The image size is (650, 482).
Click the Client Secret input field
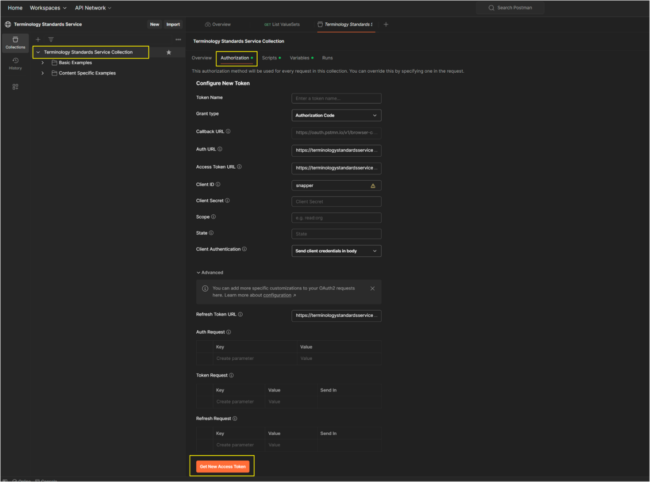[336, 202]
